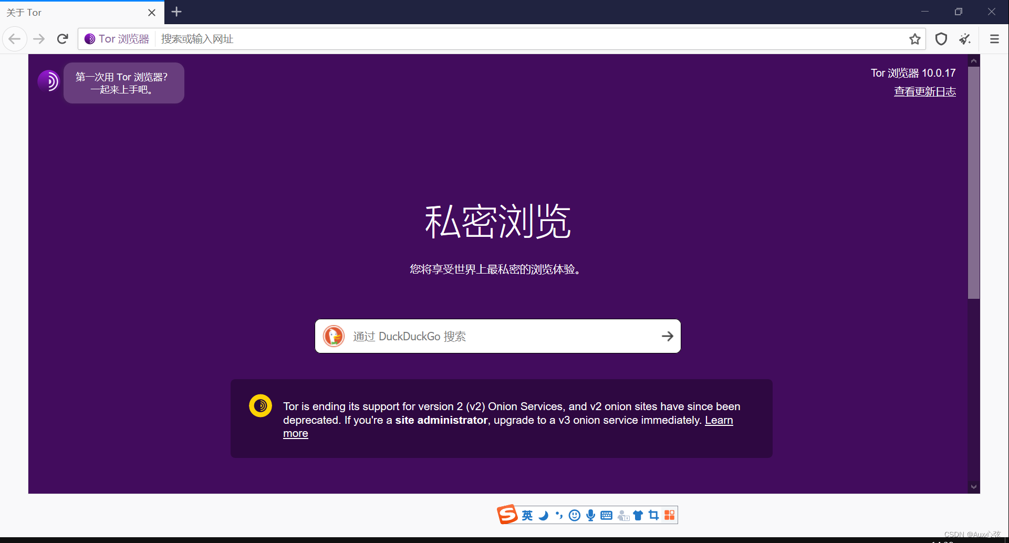Bookmark this page with the star icon
Screen dimensions: 1009x543
(915, 39)
